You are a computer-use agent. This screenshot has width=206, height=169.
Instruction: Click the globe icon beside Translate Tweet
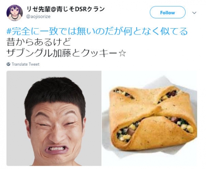click(x=8, y=64)
